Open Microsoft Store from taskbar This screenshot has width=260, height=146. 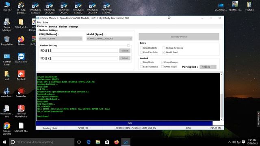(107, 142)
